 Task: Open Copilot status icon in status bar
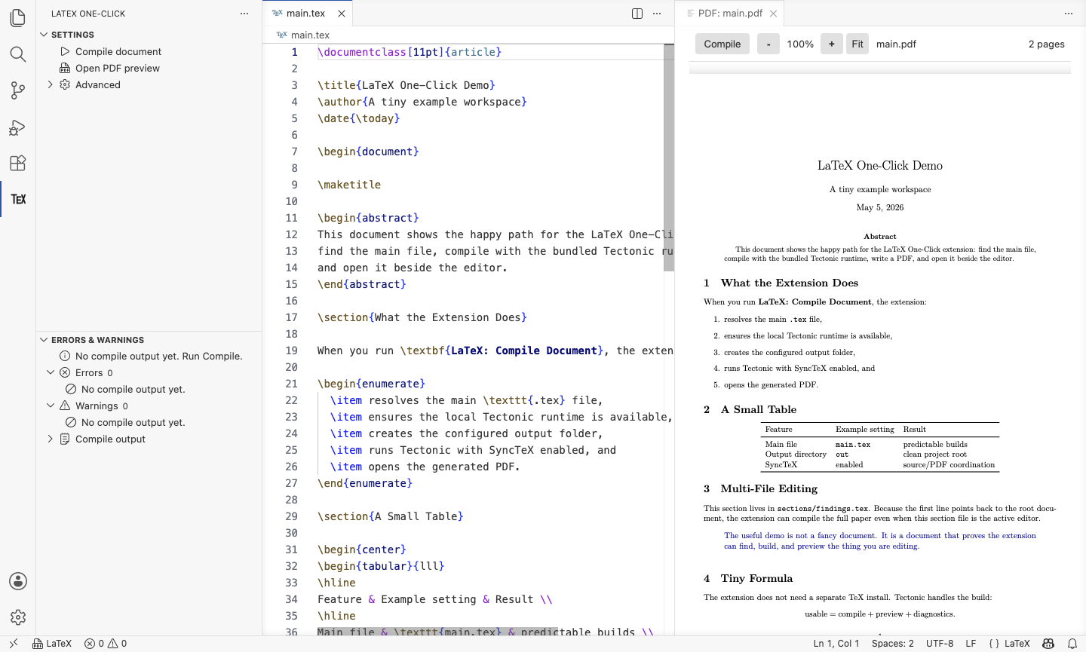(1048, 644)
